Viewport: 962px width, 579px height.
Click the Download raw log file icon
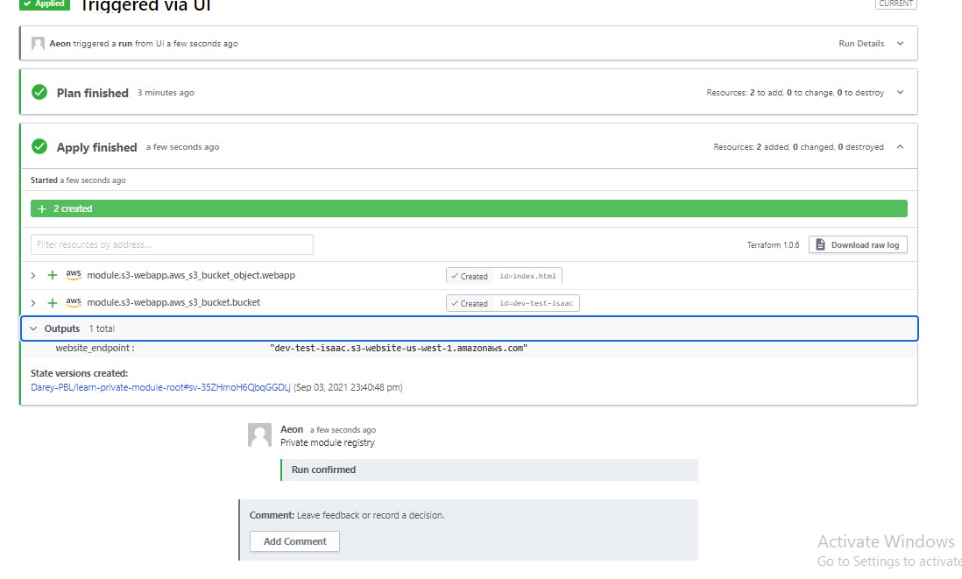pyautogui.click(x=820, y=244)
